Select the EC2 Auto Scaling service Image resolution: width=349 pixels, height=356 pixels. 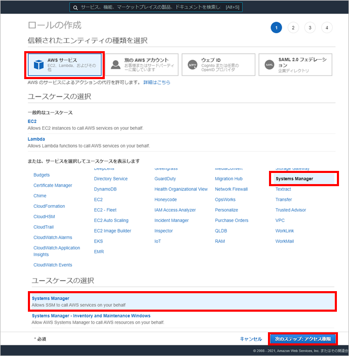(111, 220)
